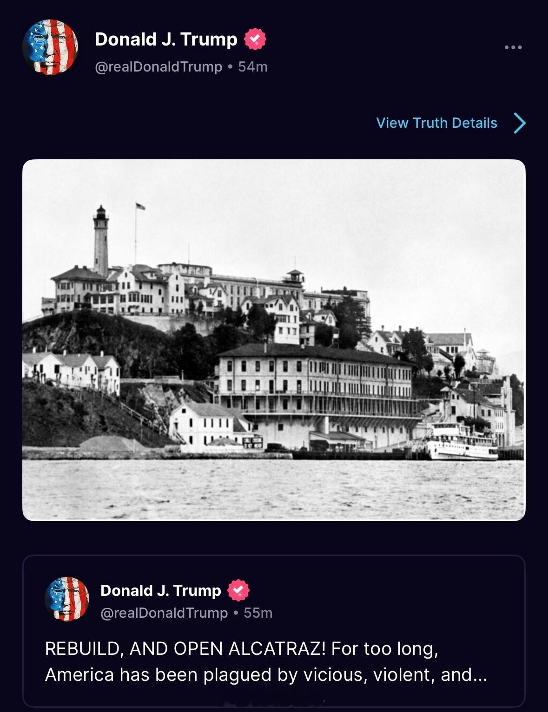The width and height of the screenshot is (548, 712).
Task: Tap the quoted post's Donald J. Trump name
Action: click(161, 590)
